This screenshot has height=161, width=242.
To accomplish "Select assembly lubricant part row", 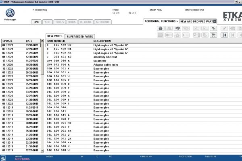I will [x=144, y=57].
